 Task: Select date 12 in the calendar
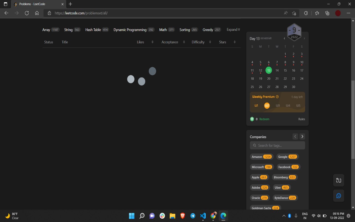260,70
